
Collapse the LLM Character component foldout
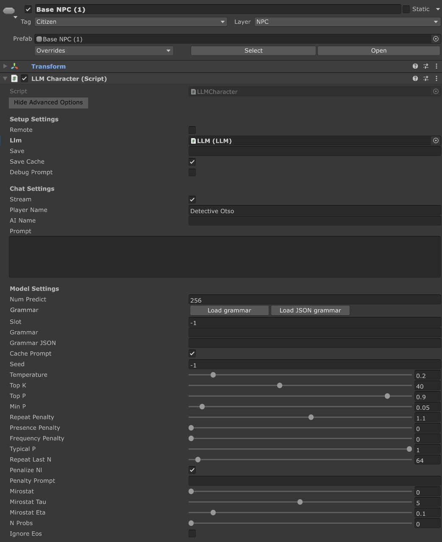pyautogui.click(x=5, y=78)
